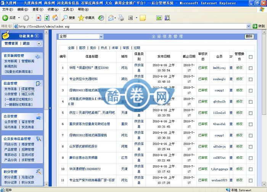Viewport: 267px width, 192px height.
Task: Open the Back button history dropdown arrow
Action: (19, 18)
